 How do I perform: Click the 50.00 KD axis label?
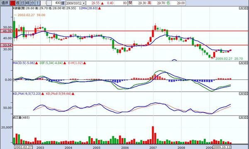click(7, 108)
